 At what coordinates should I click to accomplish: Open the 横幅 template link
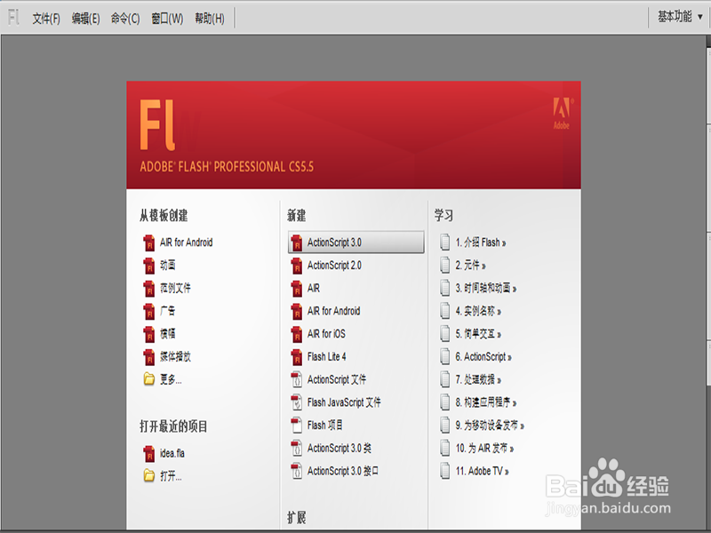coord(168,334)
